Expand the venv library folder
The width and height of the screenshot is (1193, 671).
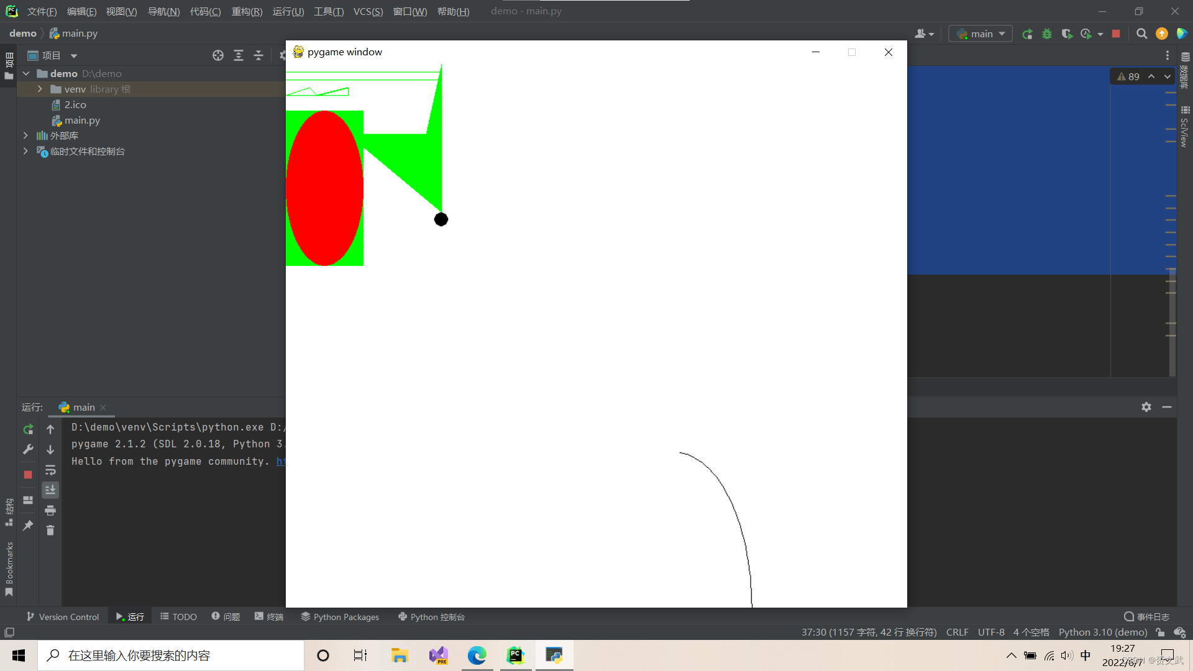click(40, 89)
